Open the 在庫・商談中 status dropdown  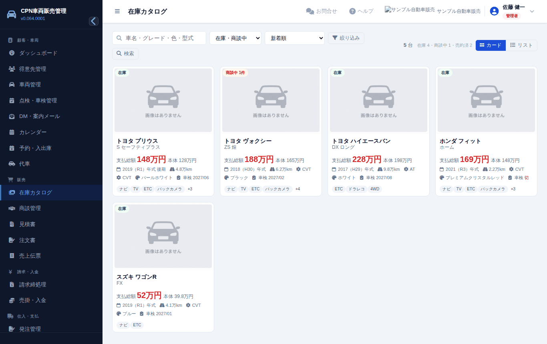pos(235,38)
